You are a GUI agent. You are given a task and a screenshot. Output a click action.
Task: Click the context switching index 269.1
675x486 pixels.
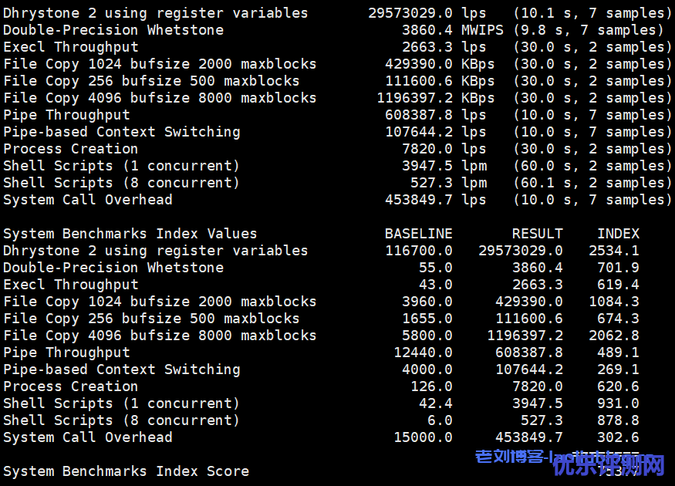tap(618, 370)
